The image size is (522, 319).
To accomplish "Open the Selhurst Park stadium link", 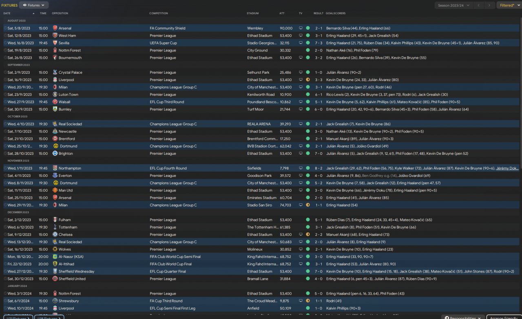I will click(258, 73).
